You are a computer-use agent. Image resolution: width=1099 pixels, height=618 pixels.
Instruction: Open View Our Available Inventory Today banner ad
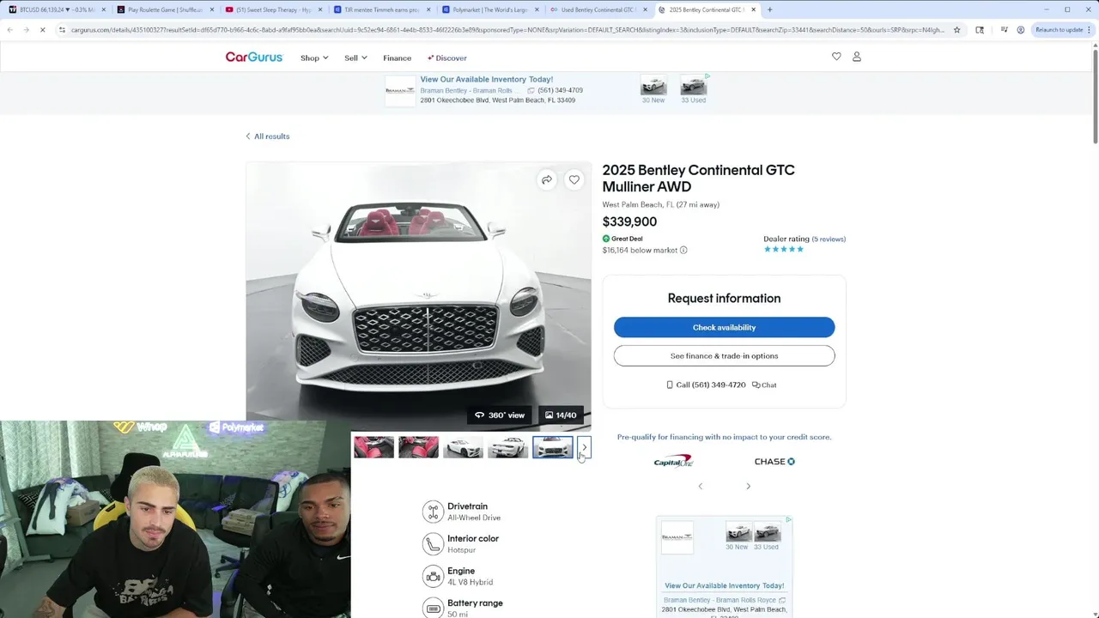(487, 80)
